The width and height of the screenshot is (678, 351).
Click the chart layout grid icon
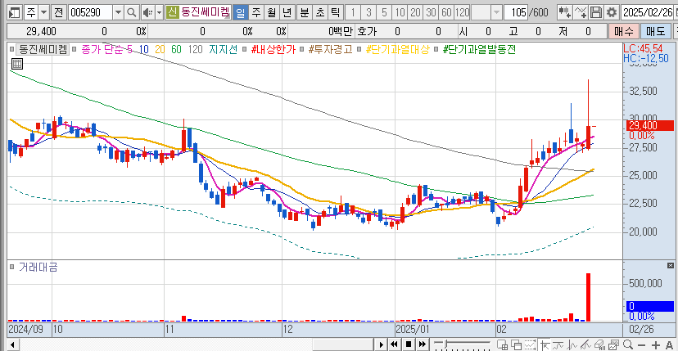click(x=503, y=344)
